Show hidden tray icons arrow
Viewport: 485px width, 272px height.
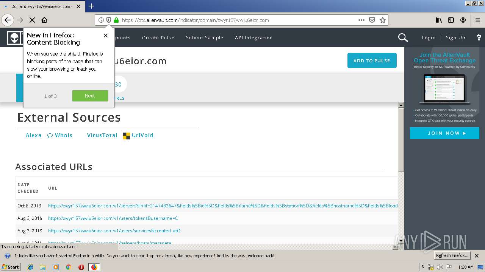[422, 267]
